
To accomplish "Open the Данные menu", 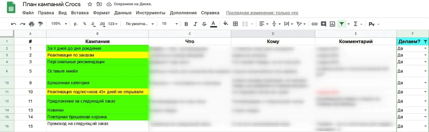I will coord(123,13).
